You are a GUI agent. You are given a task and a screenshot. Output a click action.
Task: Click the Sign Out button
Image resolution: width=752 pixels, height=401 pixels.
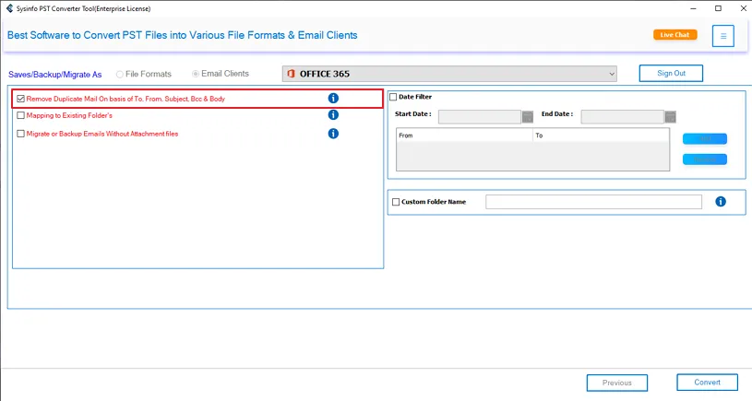[x=671, y=74]
